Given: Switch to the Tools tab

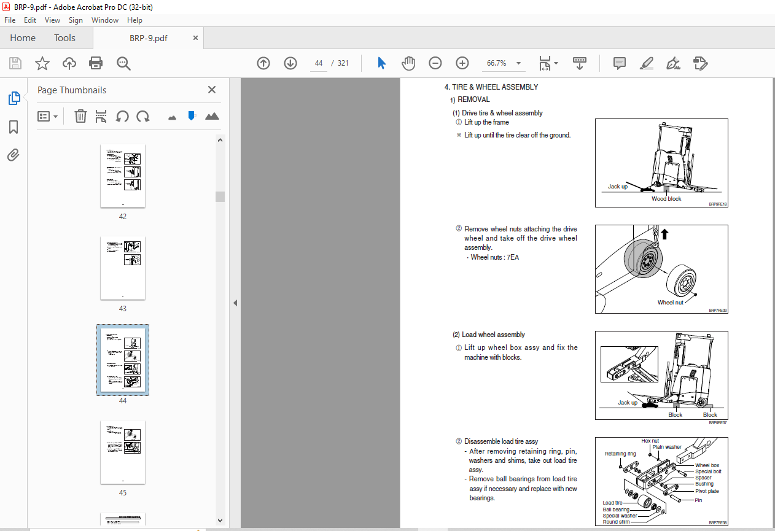Looking at the screenshot, I should point(64,38).
